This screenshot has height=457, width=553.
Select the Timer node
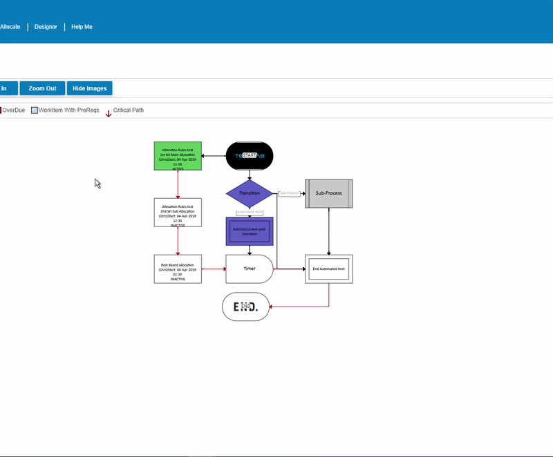click(250, 269)
